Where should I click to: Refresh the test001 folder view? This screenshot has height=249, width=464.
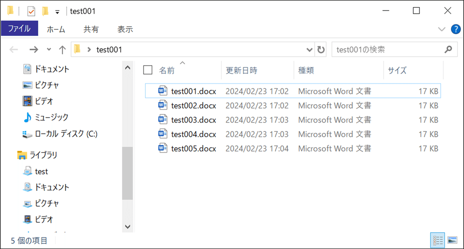(321, 50)
